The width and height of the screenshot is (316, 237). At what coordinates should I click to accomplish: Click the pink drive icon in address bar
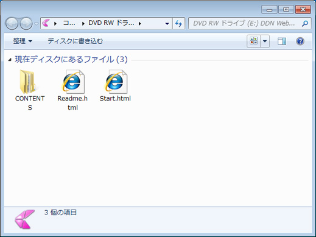tap(46, 23)
